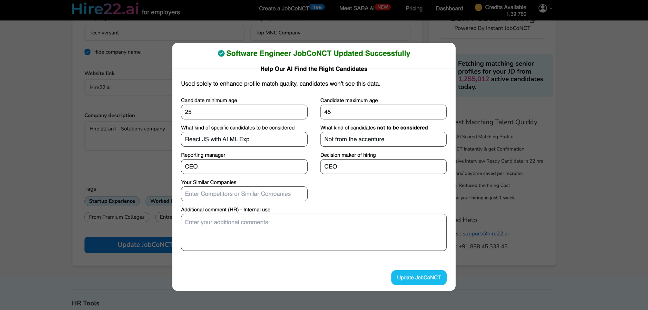
Task: Expand the account menu chevron
Action: tap(551, 9)
